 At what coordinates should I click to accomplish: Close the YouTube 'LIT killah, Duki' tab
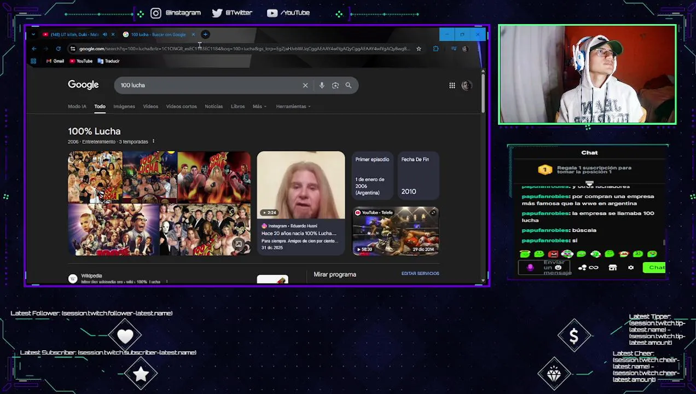point(113,34)
